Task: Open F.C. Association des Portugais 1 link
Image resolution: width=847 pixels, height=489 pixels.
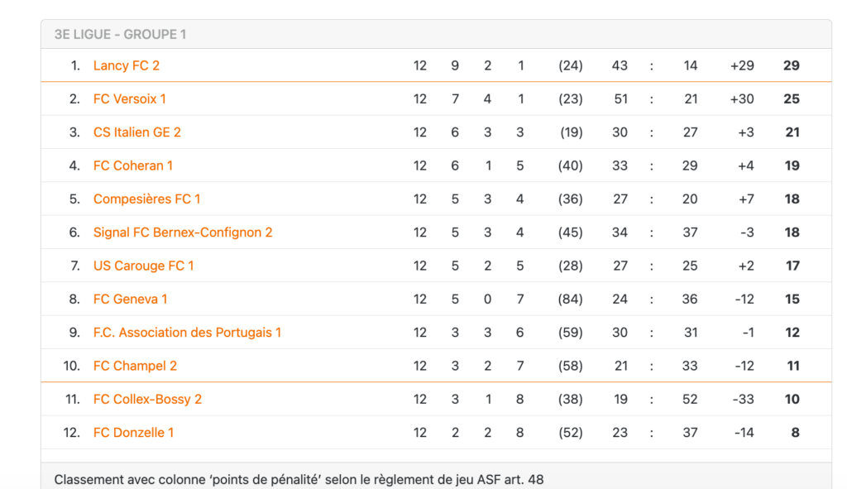Action: pos(187,333)
